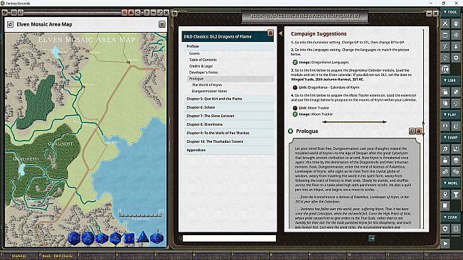Open the party sheet people icon
This screenshot has height=260, width=463.
[456, 23]
